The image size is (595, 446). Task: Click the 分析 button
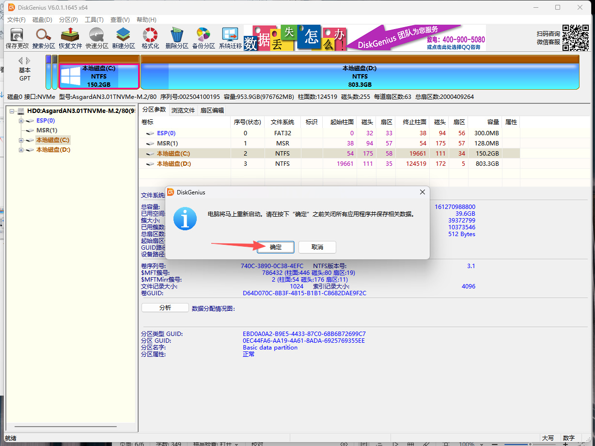click(165, 308)
